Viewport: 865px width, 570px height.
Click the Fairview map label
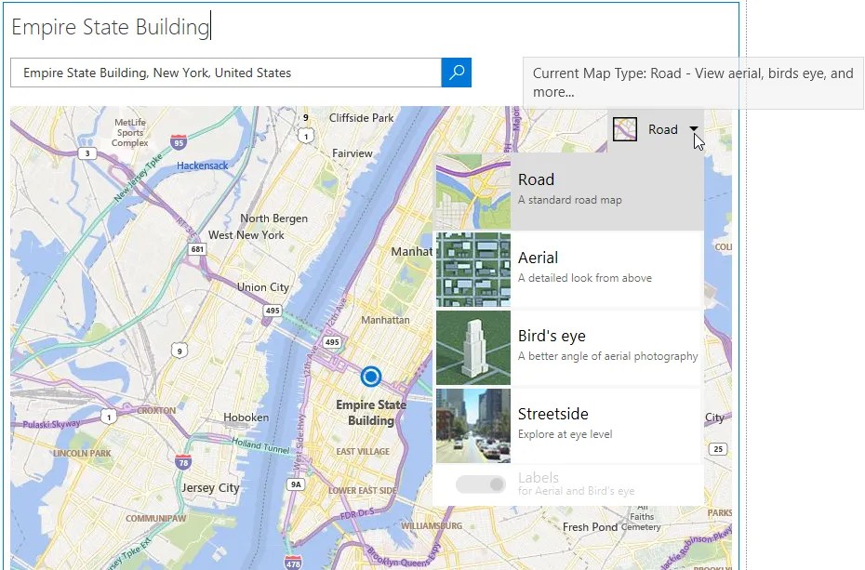coord(352,153)
